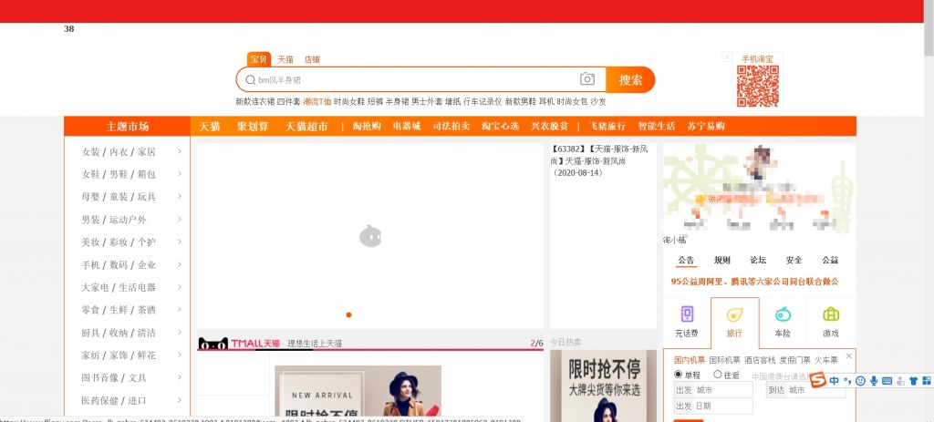The image size is (934, 422).
Task: Click the Sogou input method logo
Action: 819,381
